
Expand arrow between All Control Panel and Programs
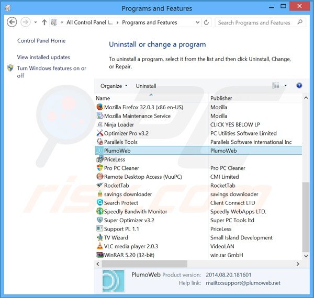118,22
